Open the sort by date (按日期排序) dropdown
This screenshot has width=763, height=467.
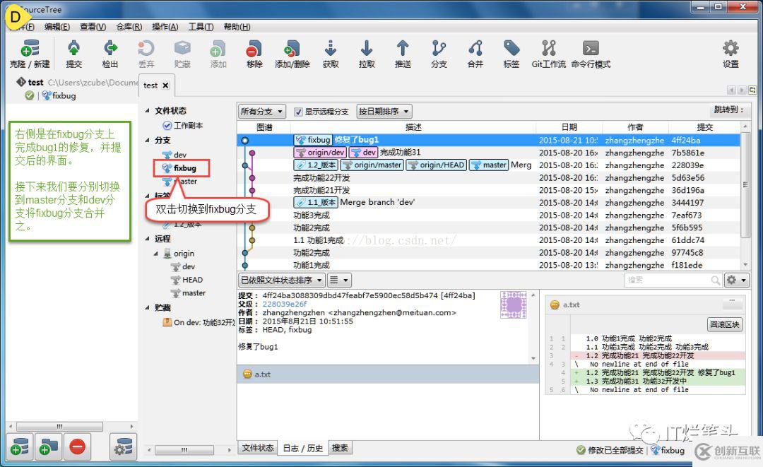point(384,112)
